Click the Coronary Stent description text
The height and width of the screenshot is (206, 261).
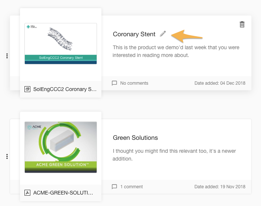coord(176,51)
